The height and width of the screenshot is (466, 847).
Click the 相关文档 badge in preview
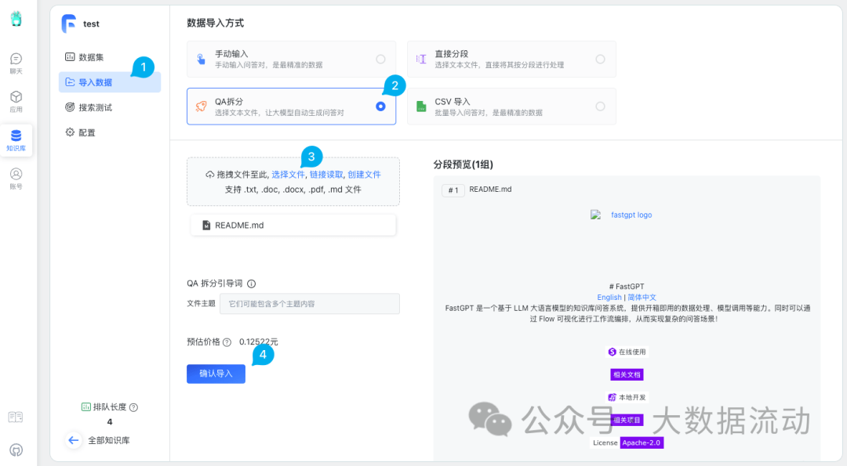pyautogui.click(x=627, y=374)
